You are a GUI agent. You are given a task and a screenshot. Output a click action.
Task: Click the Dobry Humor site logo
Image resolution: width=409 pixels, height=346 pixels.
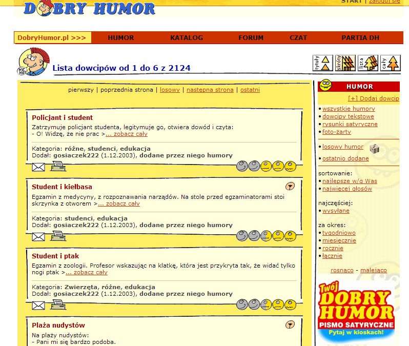[x=89, y=9]
